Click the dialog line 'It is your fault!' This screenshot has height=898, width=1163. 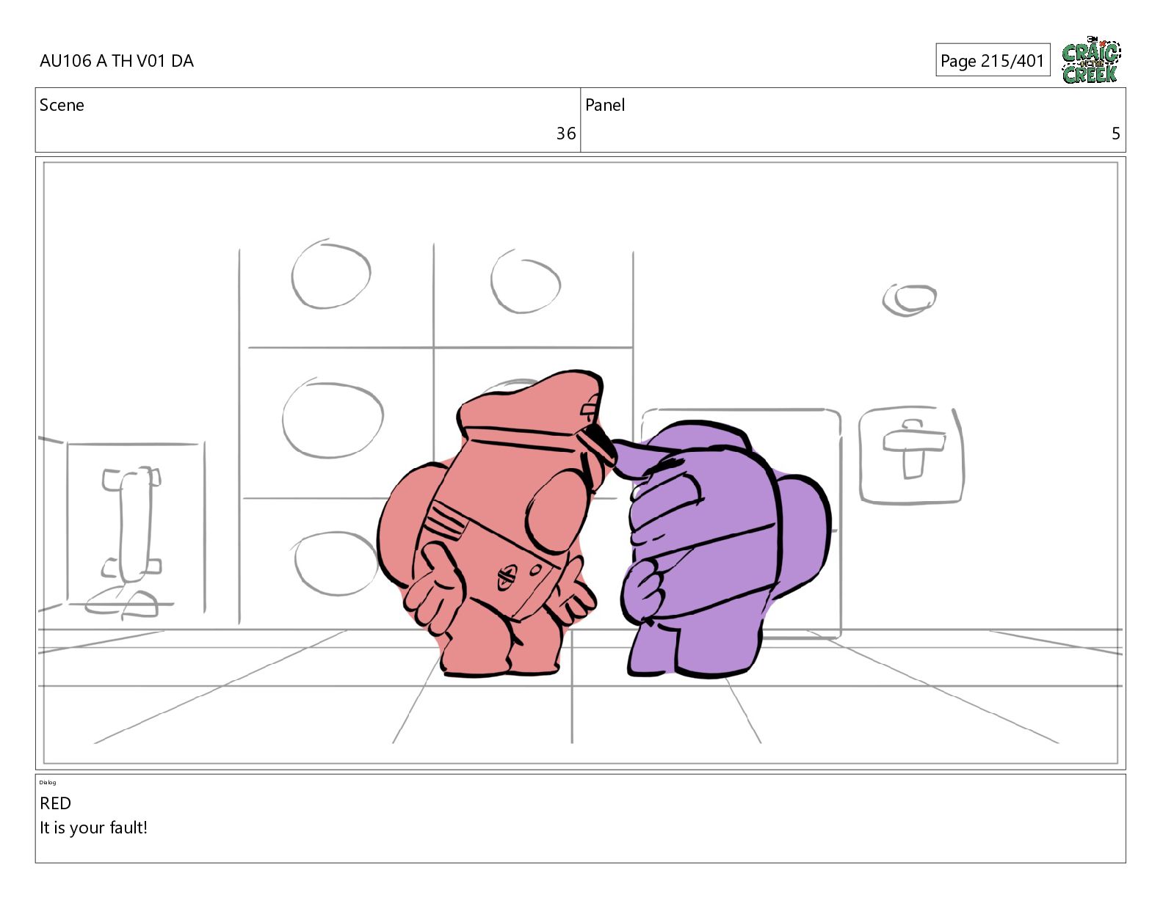coord(93,828)
